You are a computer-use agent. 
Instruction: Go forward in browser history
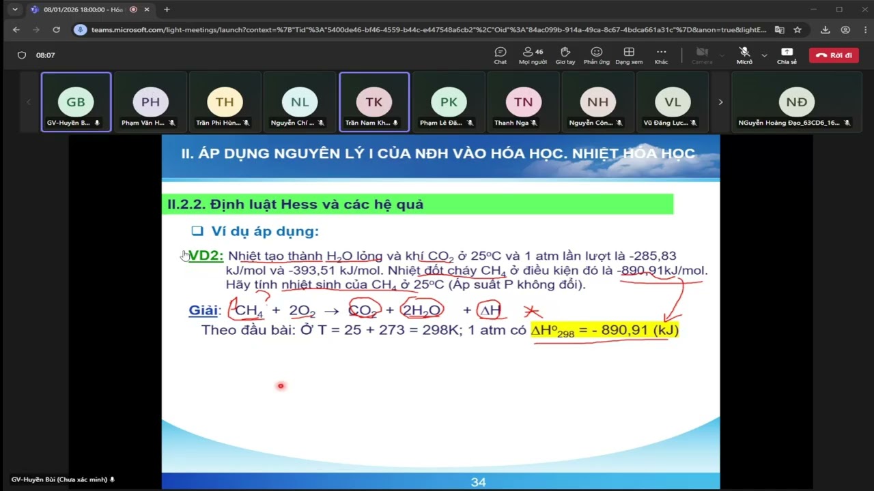click(x=36, y=30)
